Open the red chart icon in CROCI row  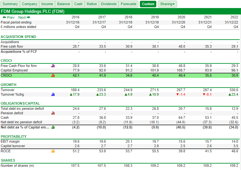coord(53,75)
